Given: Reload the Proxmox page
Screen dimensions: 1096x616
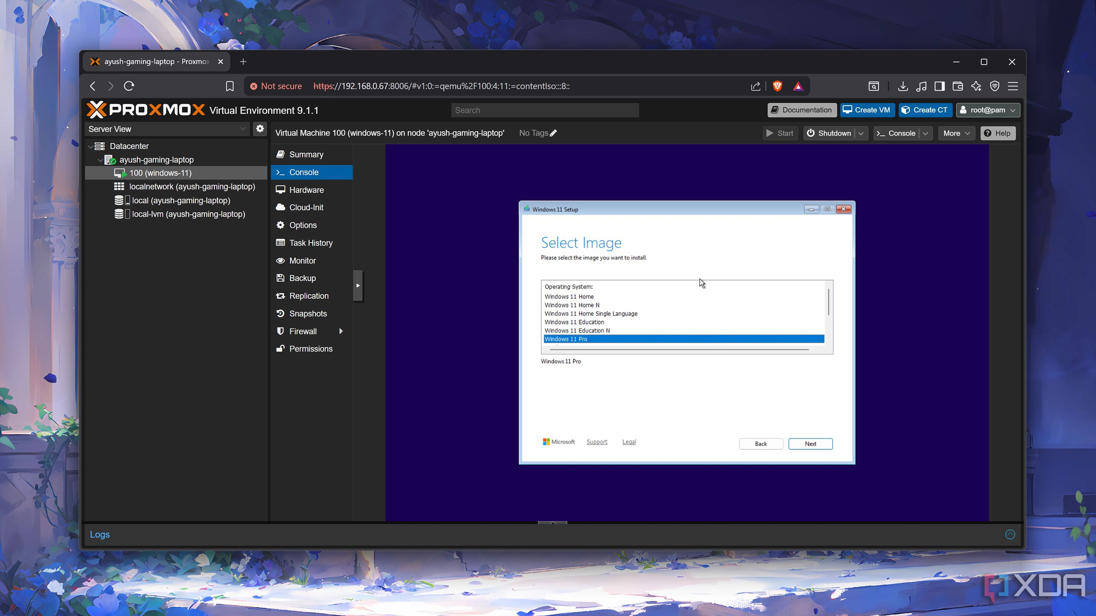Looking at the screenshot, I should [x=129, y=86].
